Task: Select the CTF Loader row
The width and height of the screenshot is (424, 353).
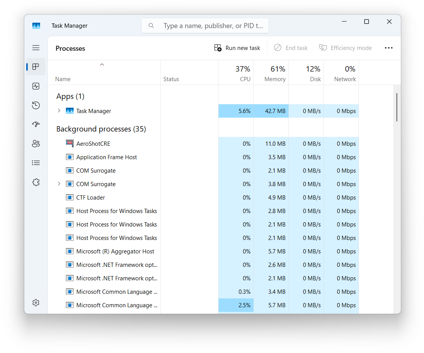Action: click(x=204, y=198)
